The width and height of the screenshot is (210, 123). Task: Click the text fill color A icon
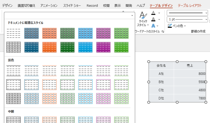[x=153, y=13]
